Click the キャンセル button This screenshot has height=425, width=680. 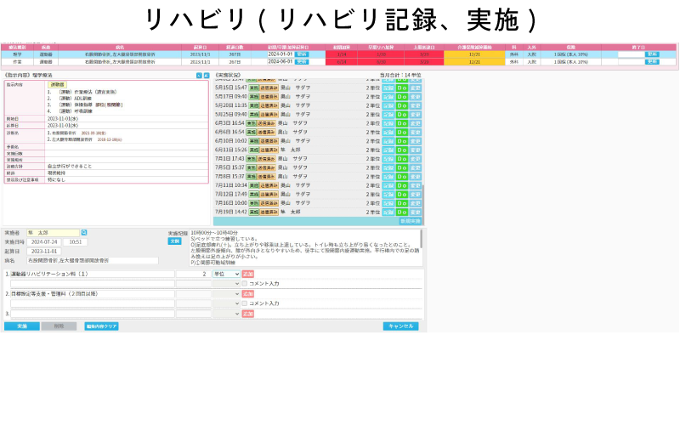point(399,326)
